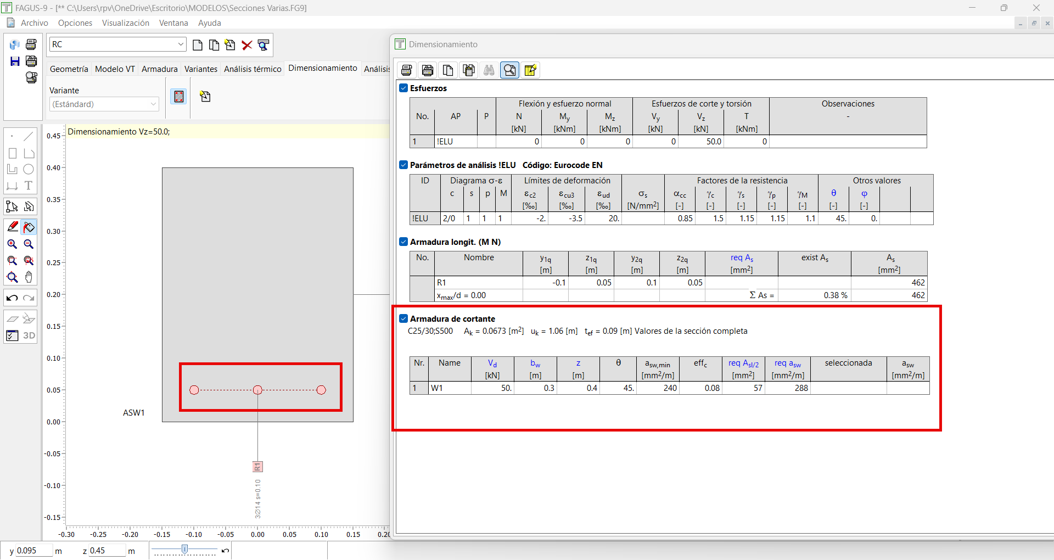This screenshot has height=560, width=1054.
Task: Expand the Variante (Estándar) dropdown
Action: pyautogui.click(x=104, y=104)
